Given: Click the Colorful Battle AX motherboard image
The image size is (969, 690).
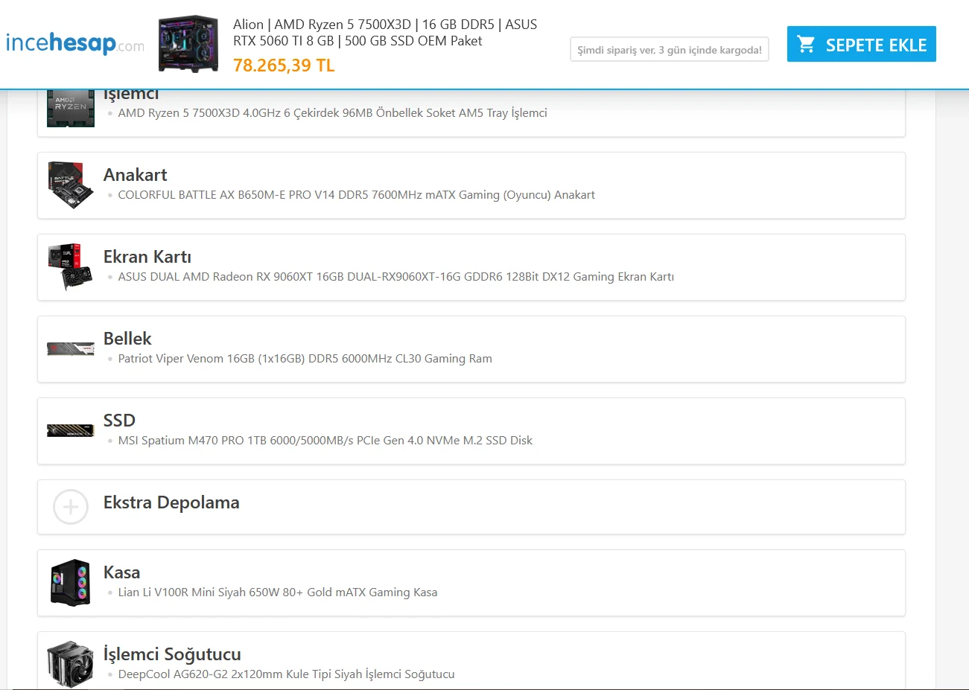Looking at the screenshot, I should point(71,185).
